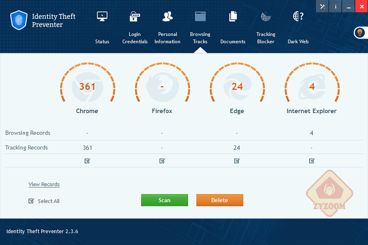Click the version text Identity Theft Preventer 2.3.6

(42, 231)
